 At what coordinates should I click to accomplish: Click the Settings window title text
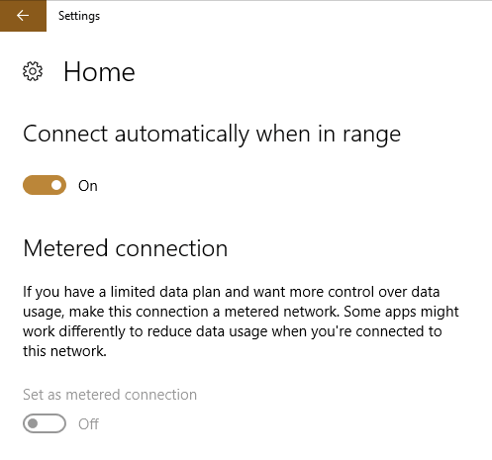79,16
